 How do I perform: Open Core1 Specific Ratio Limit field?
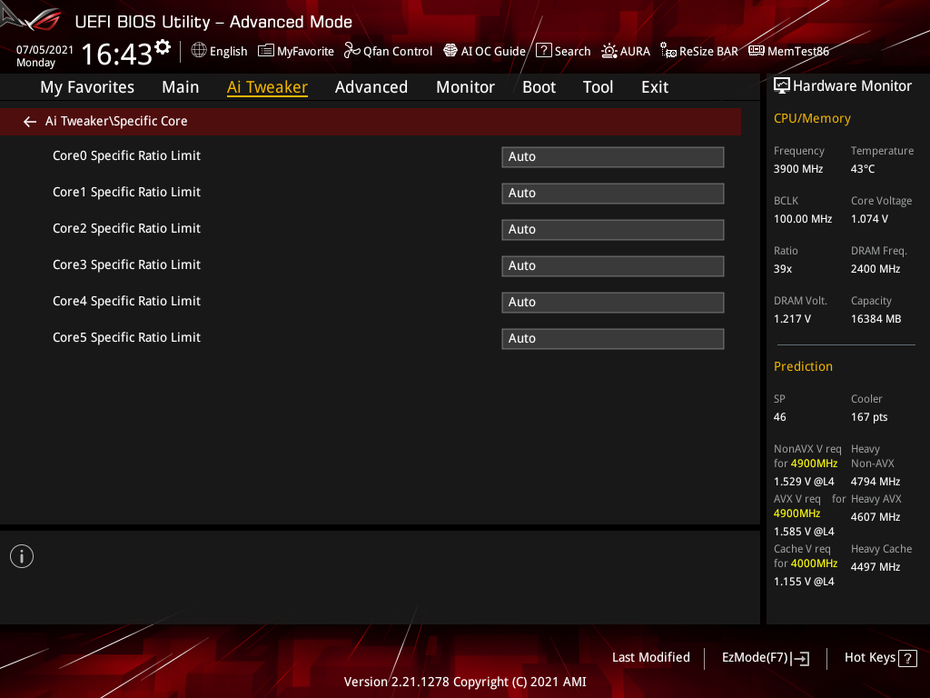point(613,193)
